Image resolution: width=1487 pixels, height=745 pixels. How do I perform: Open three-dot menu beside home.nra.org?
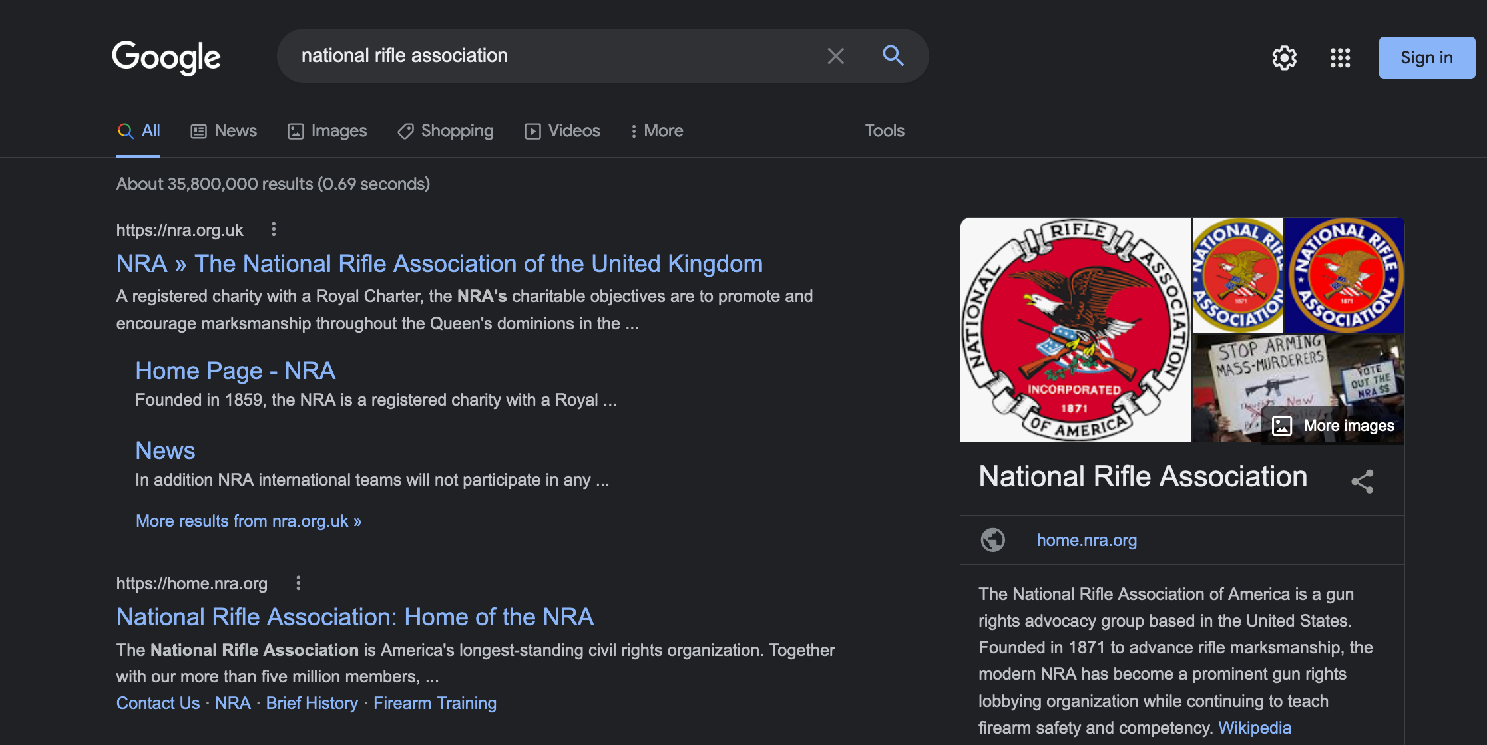(298, 583)
